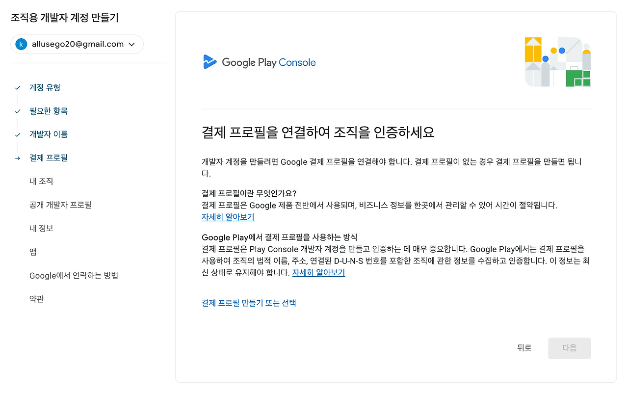Go to the 개발자 이름 step

(x=49, y=134)
